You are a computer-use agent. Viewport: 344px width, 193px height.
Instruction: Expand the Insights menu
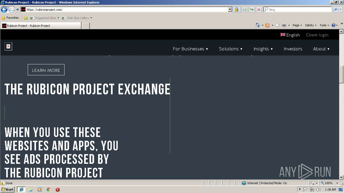pos(263,49)
